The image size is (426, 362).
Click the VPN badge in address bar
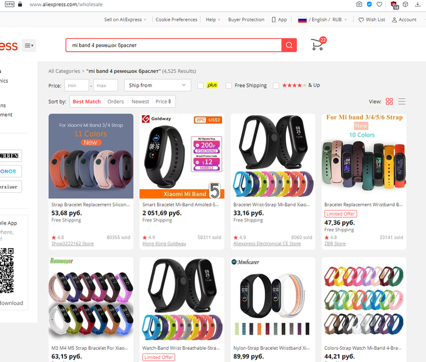pyautogui.click(x=10, y=4)
